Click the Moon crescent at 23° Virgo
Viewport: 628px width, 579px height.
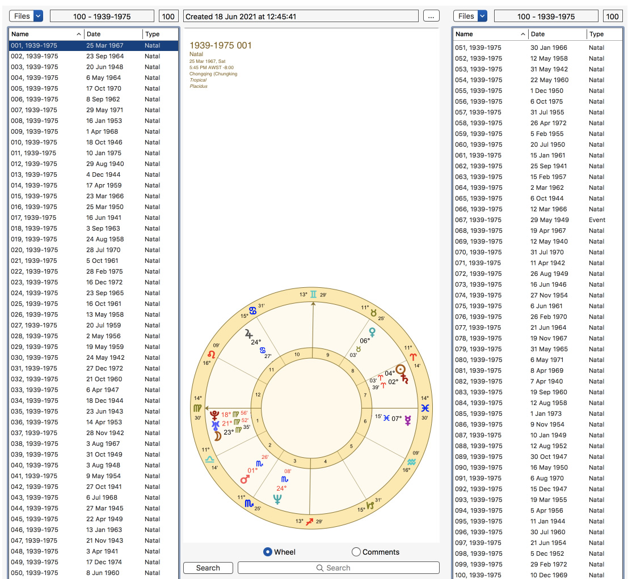pos(217,436)
